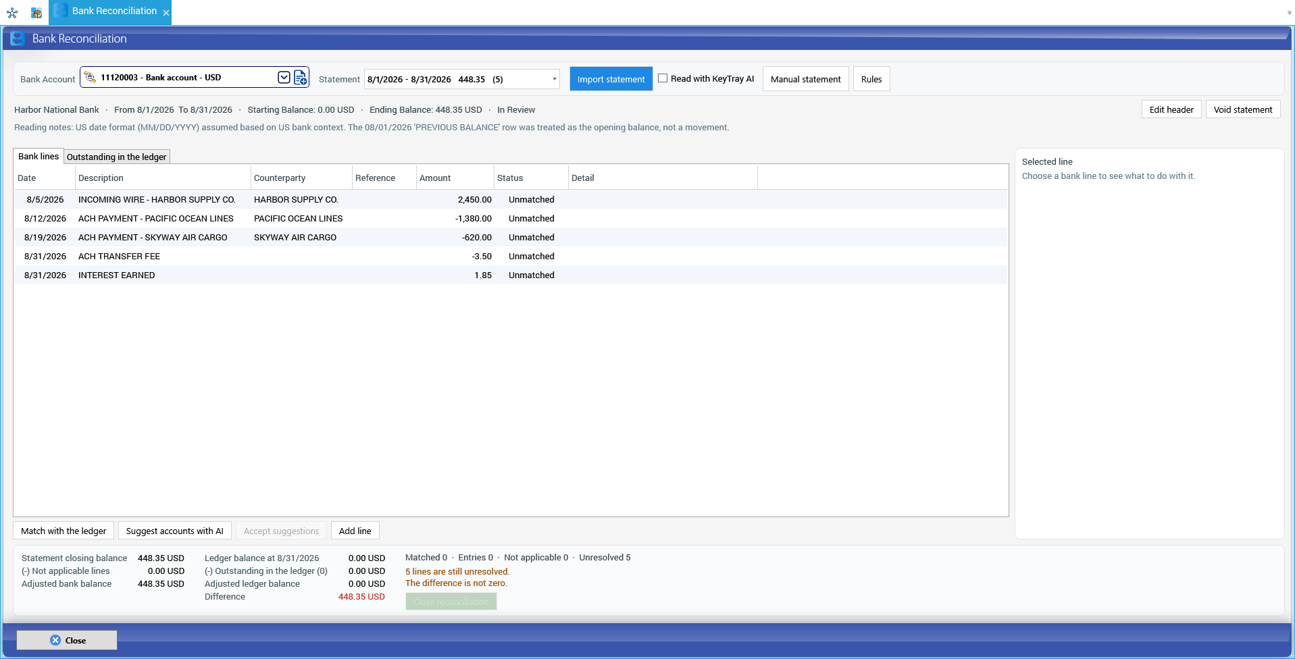Click the add-new document icon beside Bank Account

point(301,78)
